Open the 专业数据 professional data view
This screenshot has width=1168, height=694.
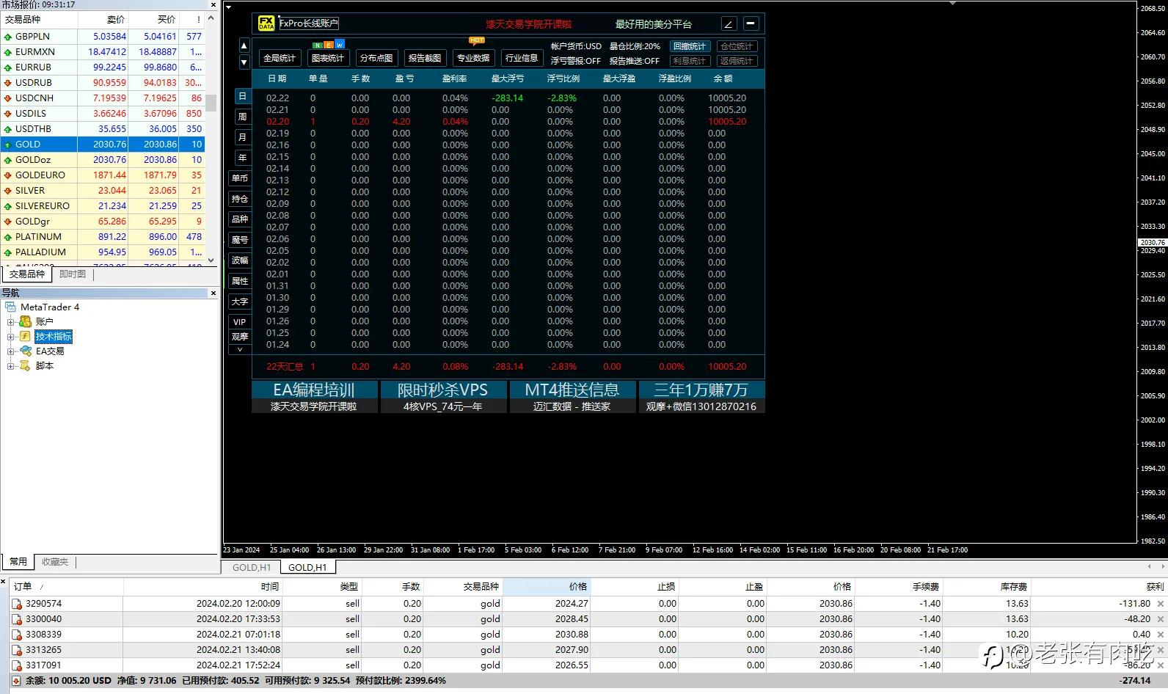pos(473,58)
